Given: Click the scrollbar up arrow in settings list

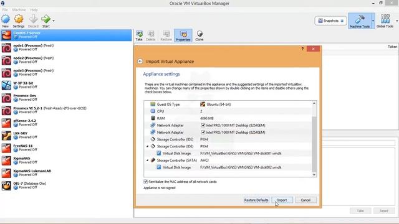Looking at the screenshot, I should (314, 103).
